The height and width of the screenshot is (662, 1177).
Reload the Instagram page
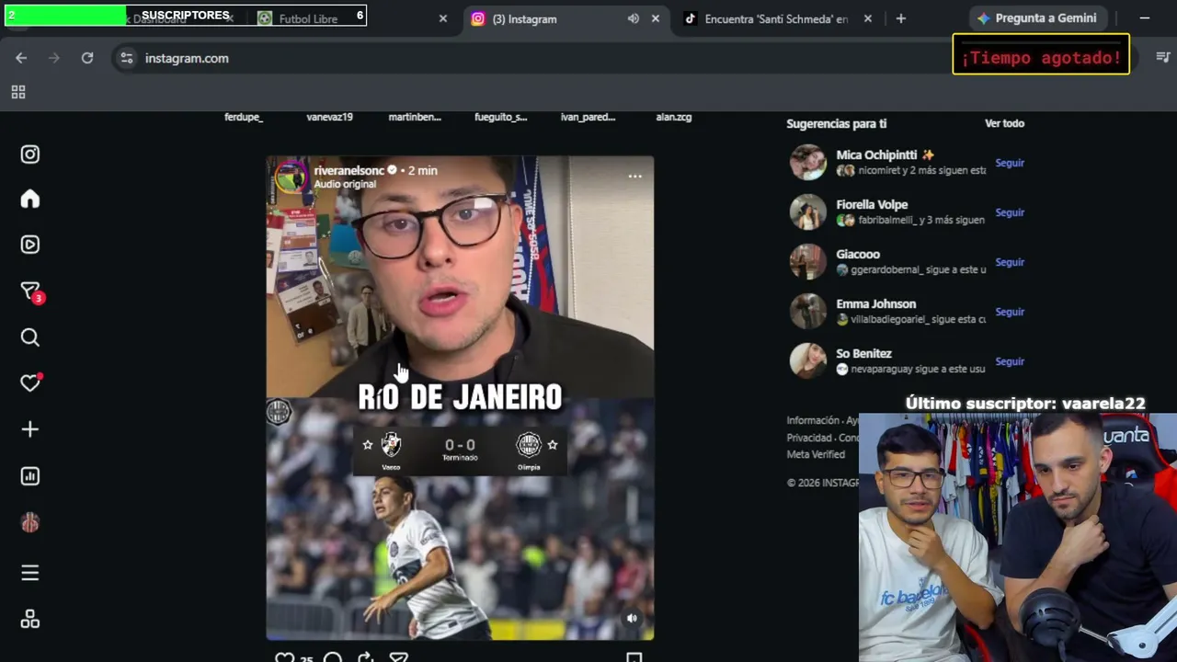[x=87, y=58]
